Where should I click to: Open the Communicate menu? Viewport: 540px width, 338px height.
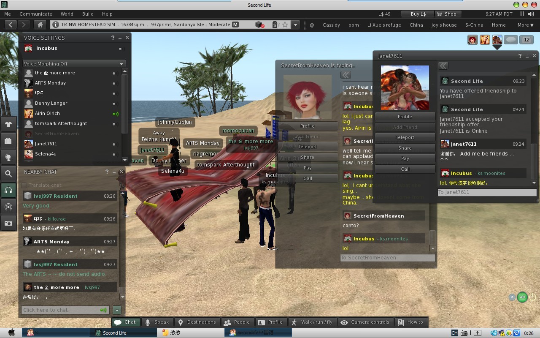coord(36,14)
